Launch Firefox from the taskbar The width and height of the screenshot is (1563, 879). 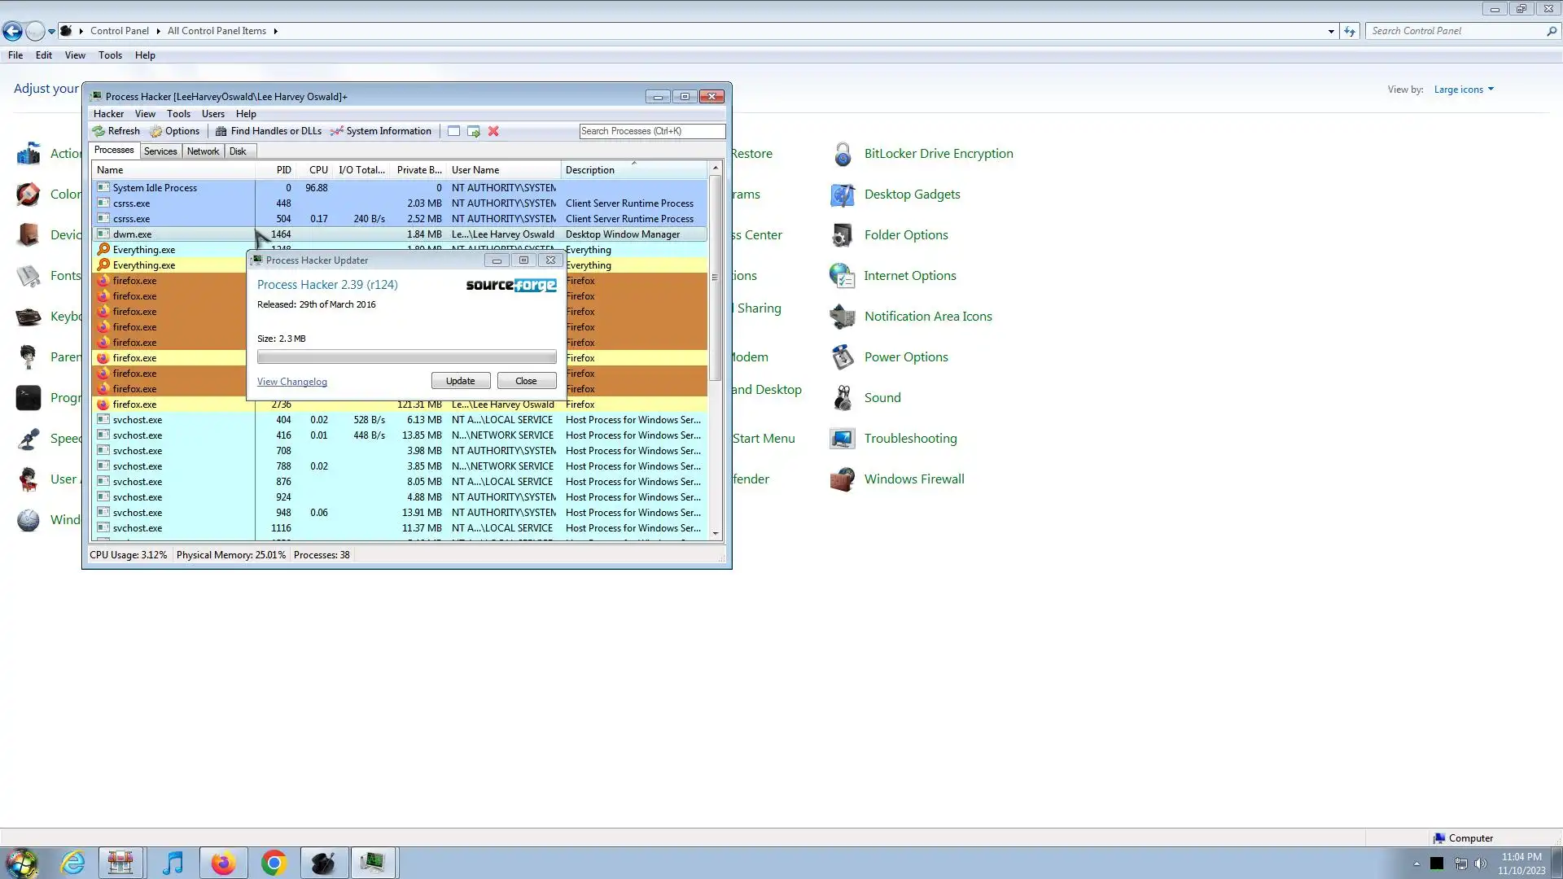coord(223,863)
